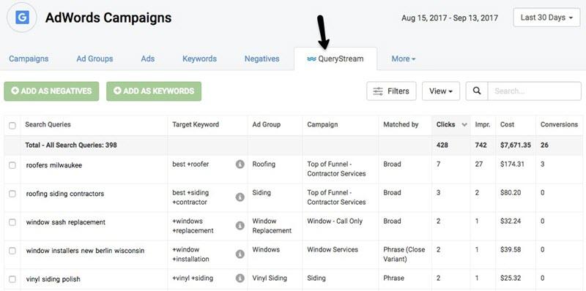Sort by the Target Keyword column header
Image resolution: width=586 pixels, height=291 pixels.
(x=196, y=124)
